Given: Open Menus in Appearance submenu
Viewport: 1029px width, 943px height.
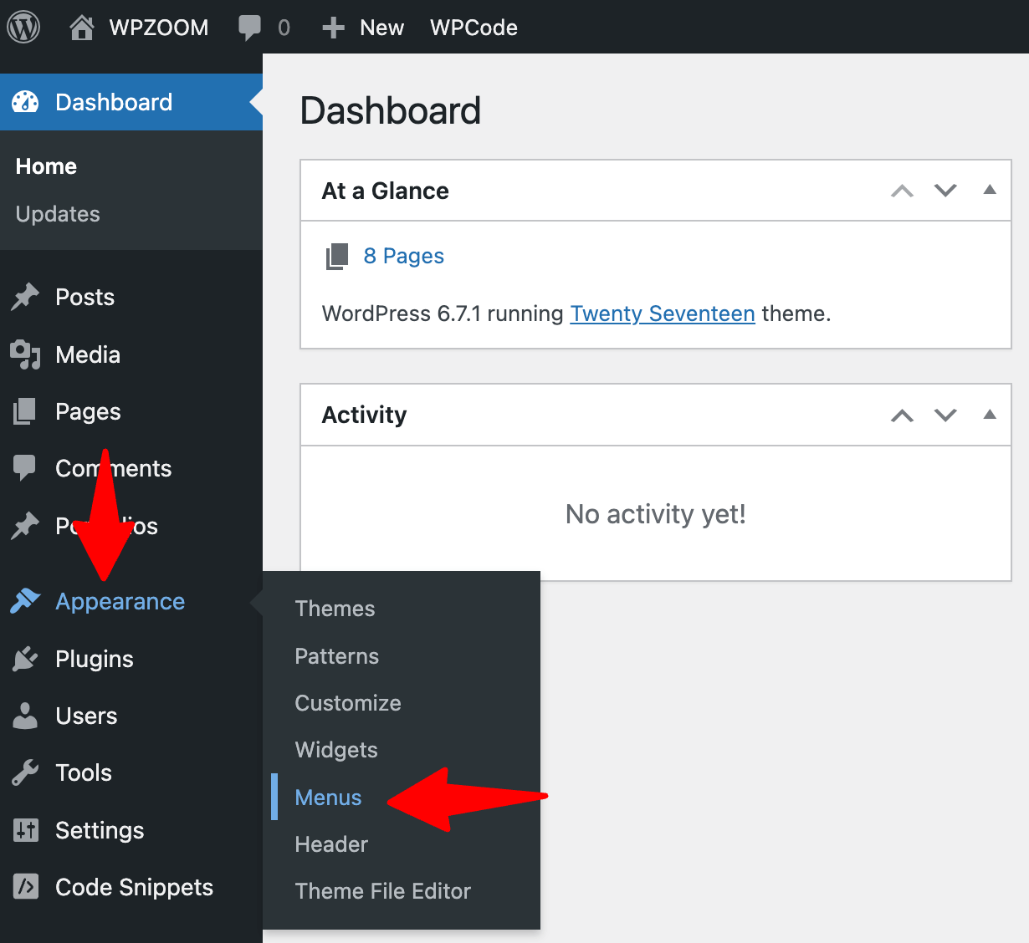Looking at the screenshot, I should tap(328, 798).
